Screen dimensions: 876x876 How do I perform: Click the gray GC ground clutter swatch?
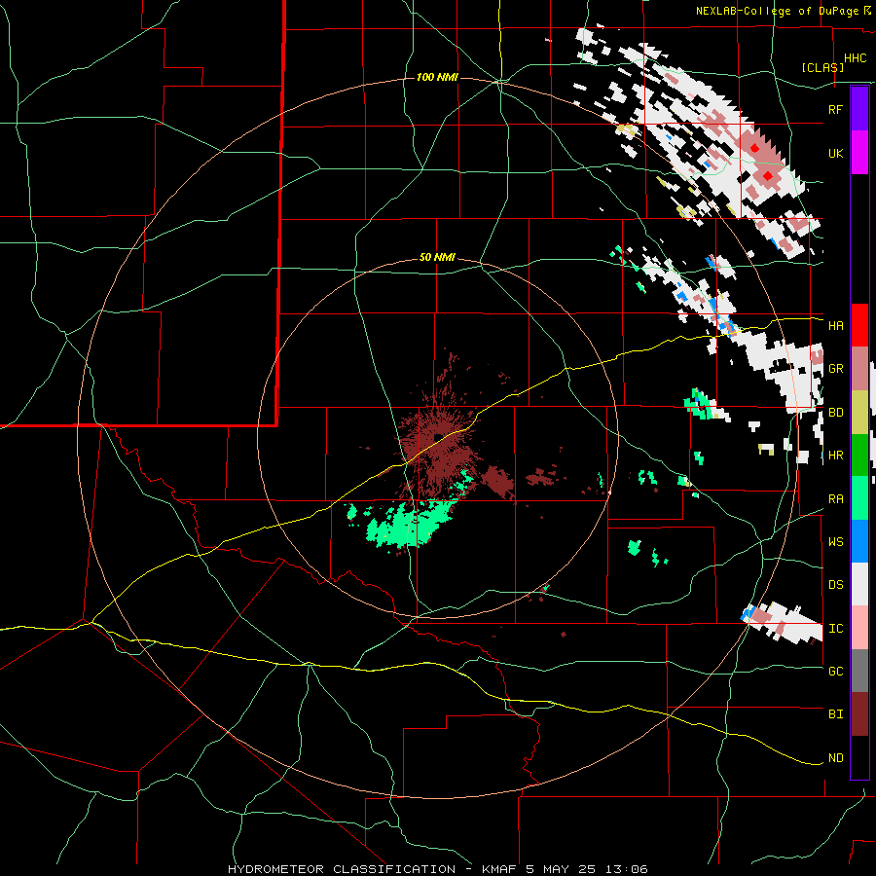click(x=859, y=671)
